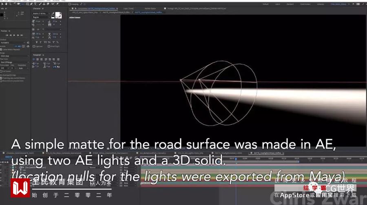This screenshot has width=367, height=205.
Task: Align paragraph text left
Action: click(x=34, y=59)
